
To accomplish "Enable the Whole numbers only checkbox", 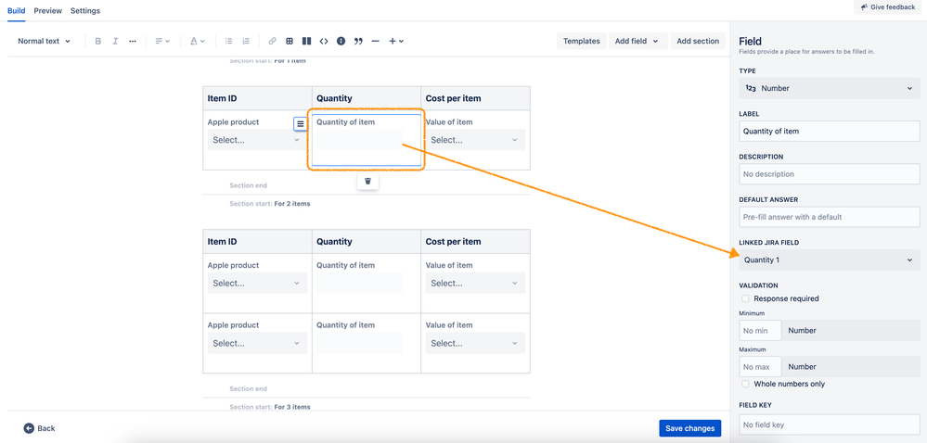I will pos(745,384).
